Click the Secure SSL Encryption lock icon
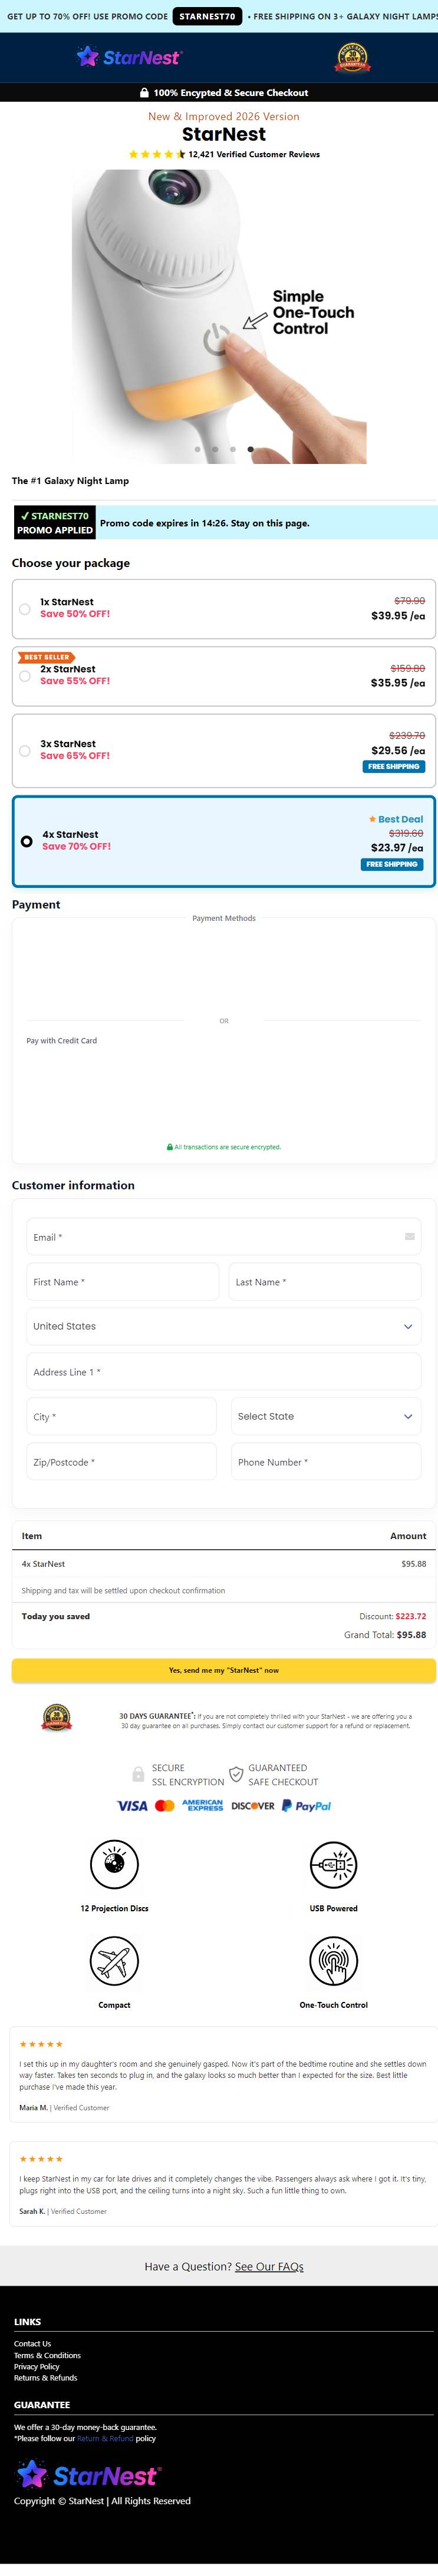 (x=139, y=1774)
